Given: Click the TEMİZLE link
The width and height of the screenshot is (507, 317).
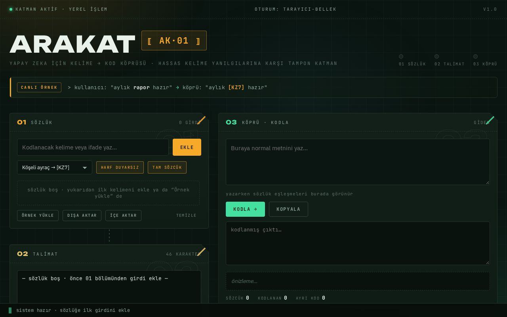Looking at the screenshot, I should pyautogui.click(x=186, y=216).
